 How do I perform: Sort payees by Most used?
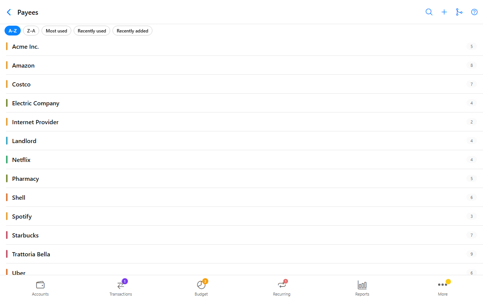tap(56, 31)
